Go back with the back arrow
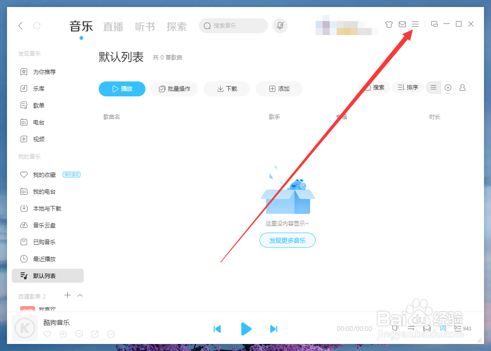The width and height of the screenshot is (491, 351). pos(21,25)
